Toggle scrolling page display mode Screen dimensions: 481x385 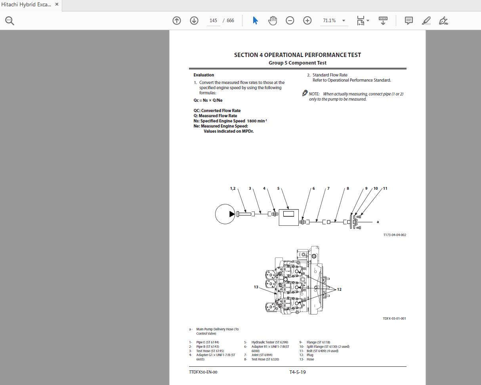tap(383, 20)
